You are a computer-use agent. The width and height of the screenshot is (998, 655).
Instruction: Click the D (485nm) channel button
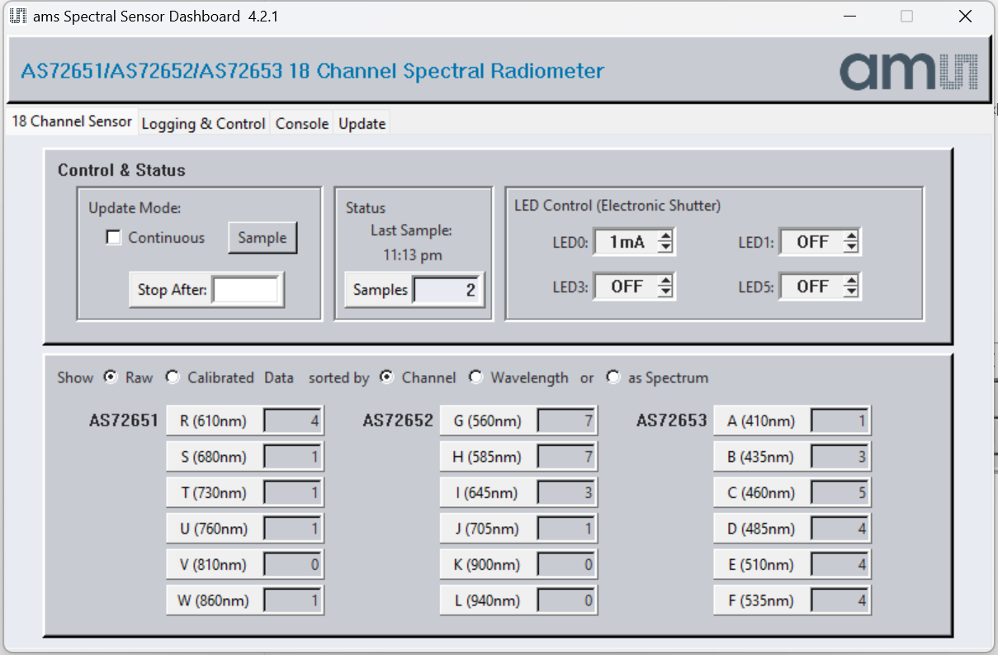[761, 529]
